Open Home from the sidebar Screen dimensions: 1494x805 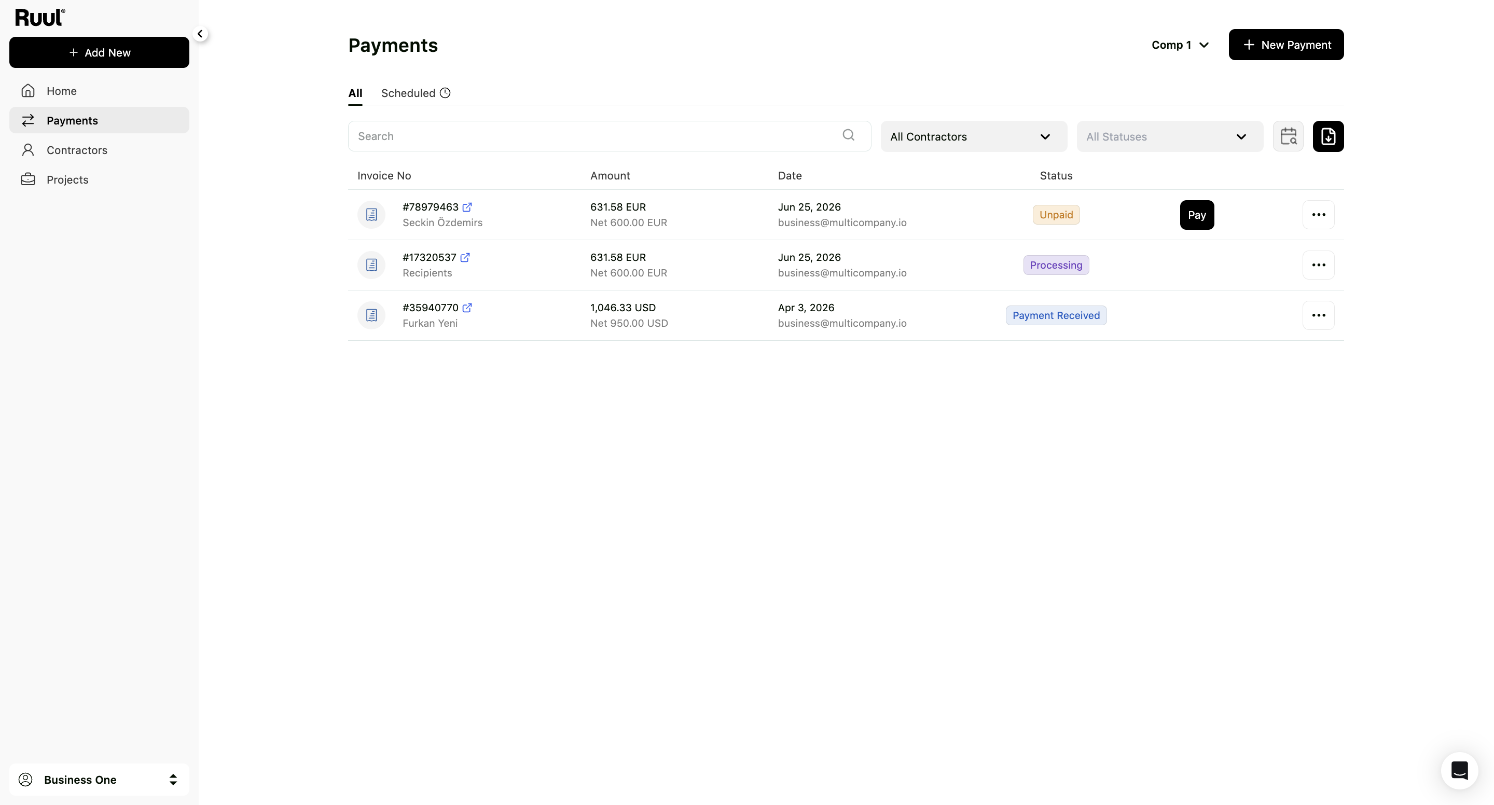pos(99,91)
